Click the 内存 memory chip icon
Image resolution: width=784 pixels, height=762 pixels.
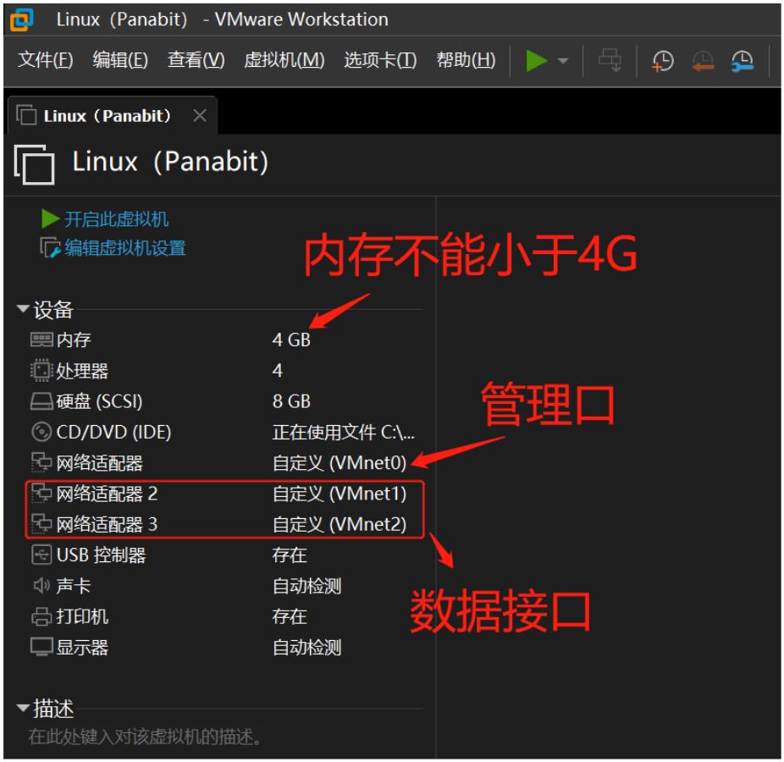(41, 340)
